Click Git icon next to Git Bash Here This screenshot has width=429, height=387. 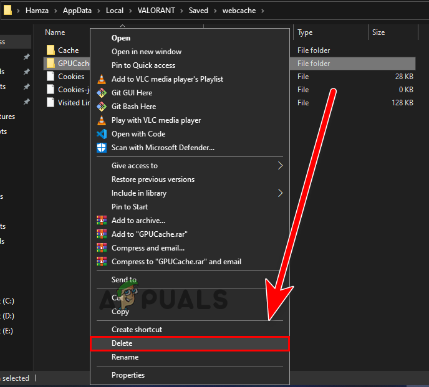102,107
